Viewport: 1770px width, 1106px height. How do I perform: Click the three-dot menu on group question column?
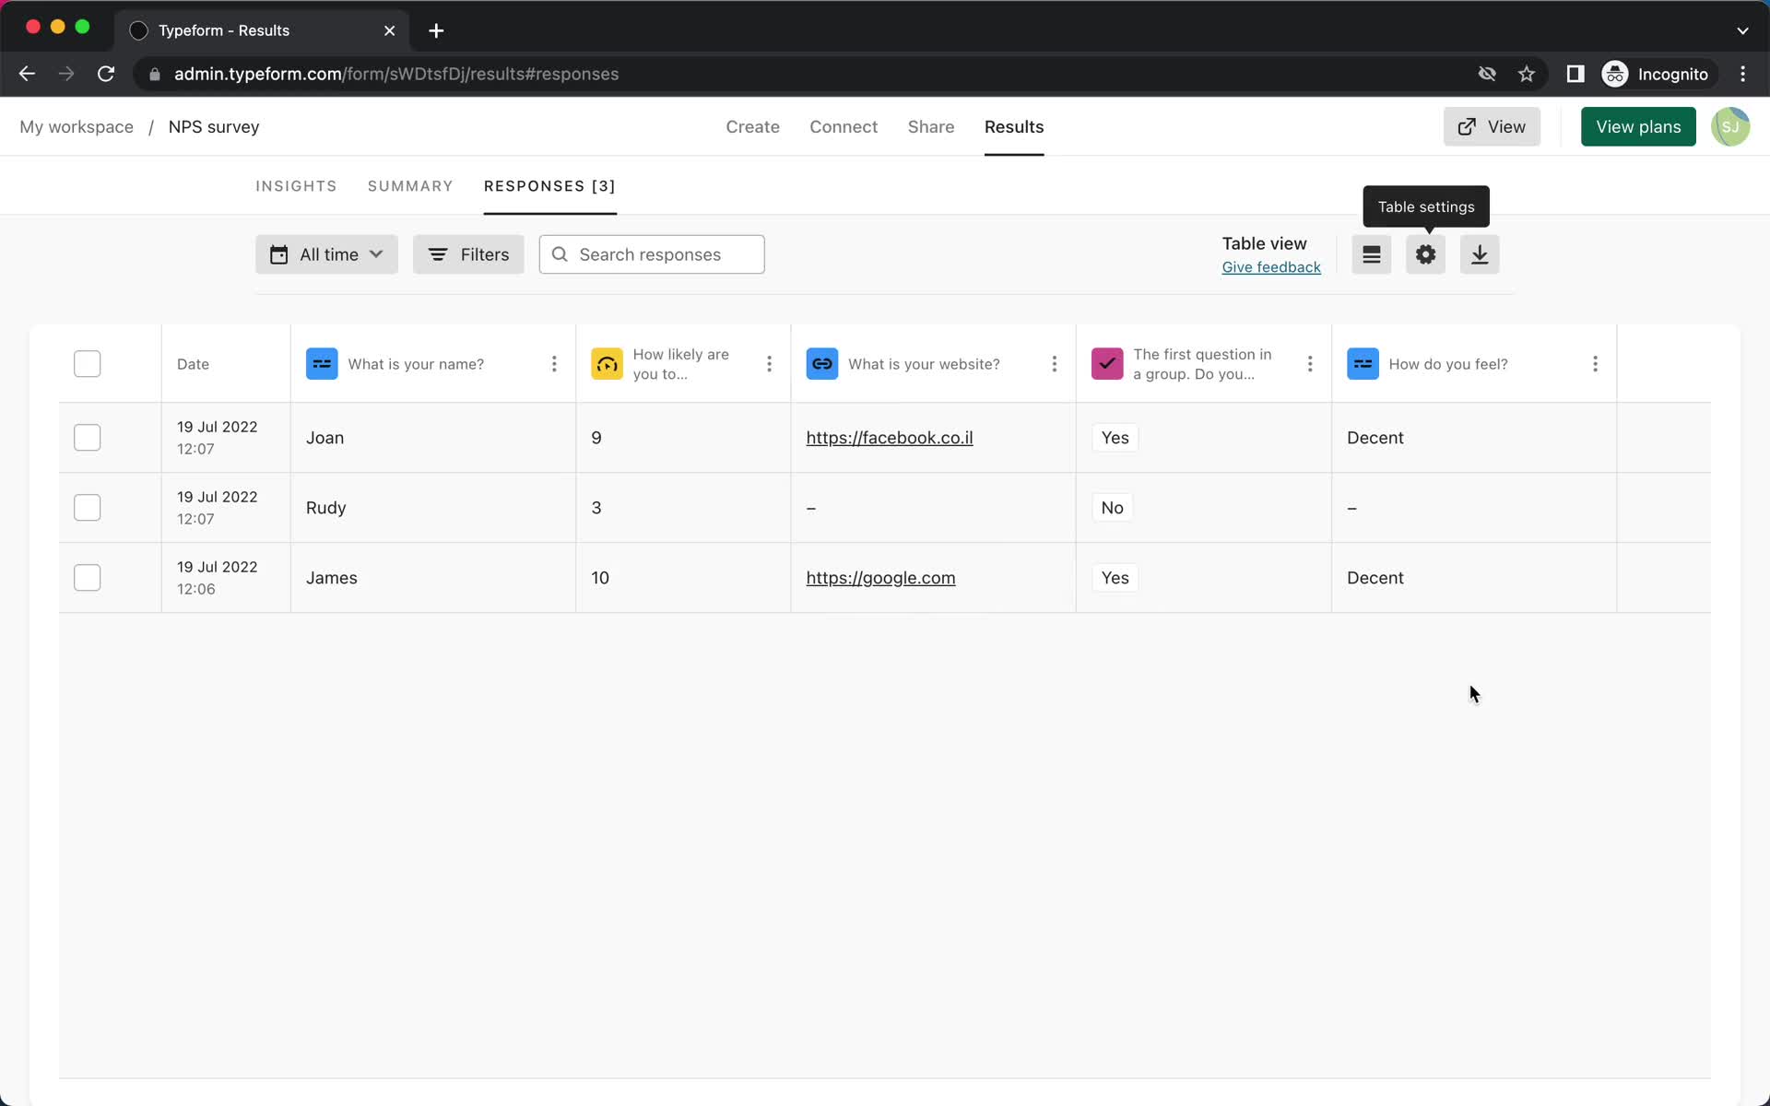coord(1309,363)
